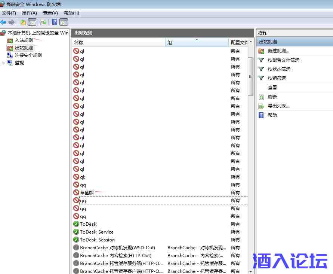Click the 出站规则 actions pane section header

pos(295,42)
